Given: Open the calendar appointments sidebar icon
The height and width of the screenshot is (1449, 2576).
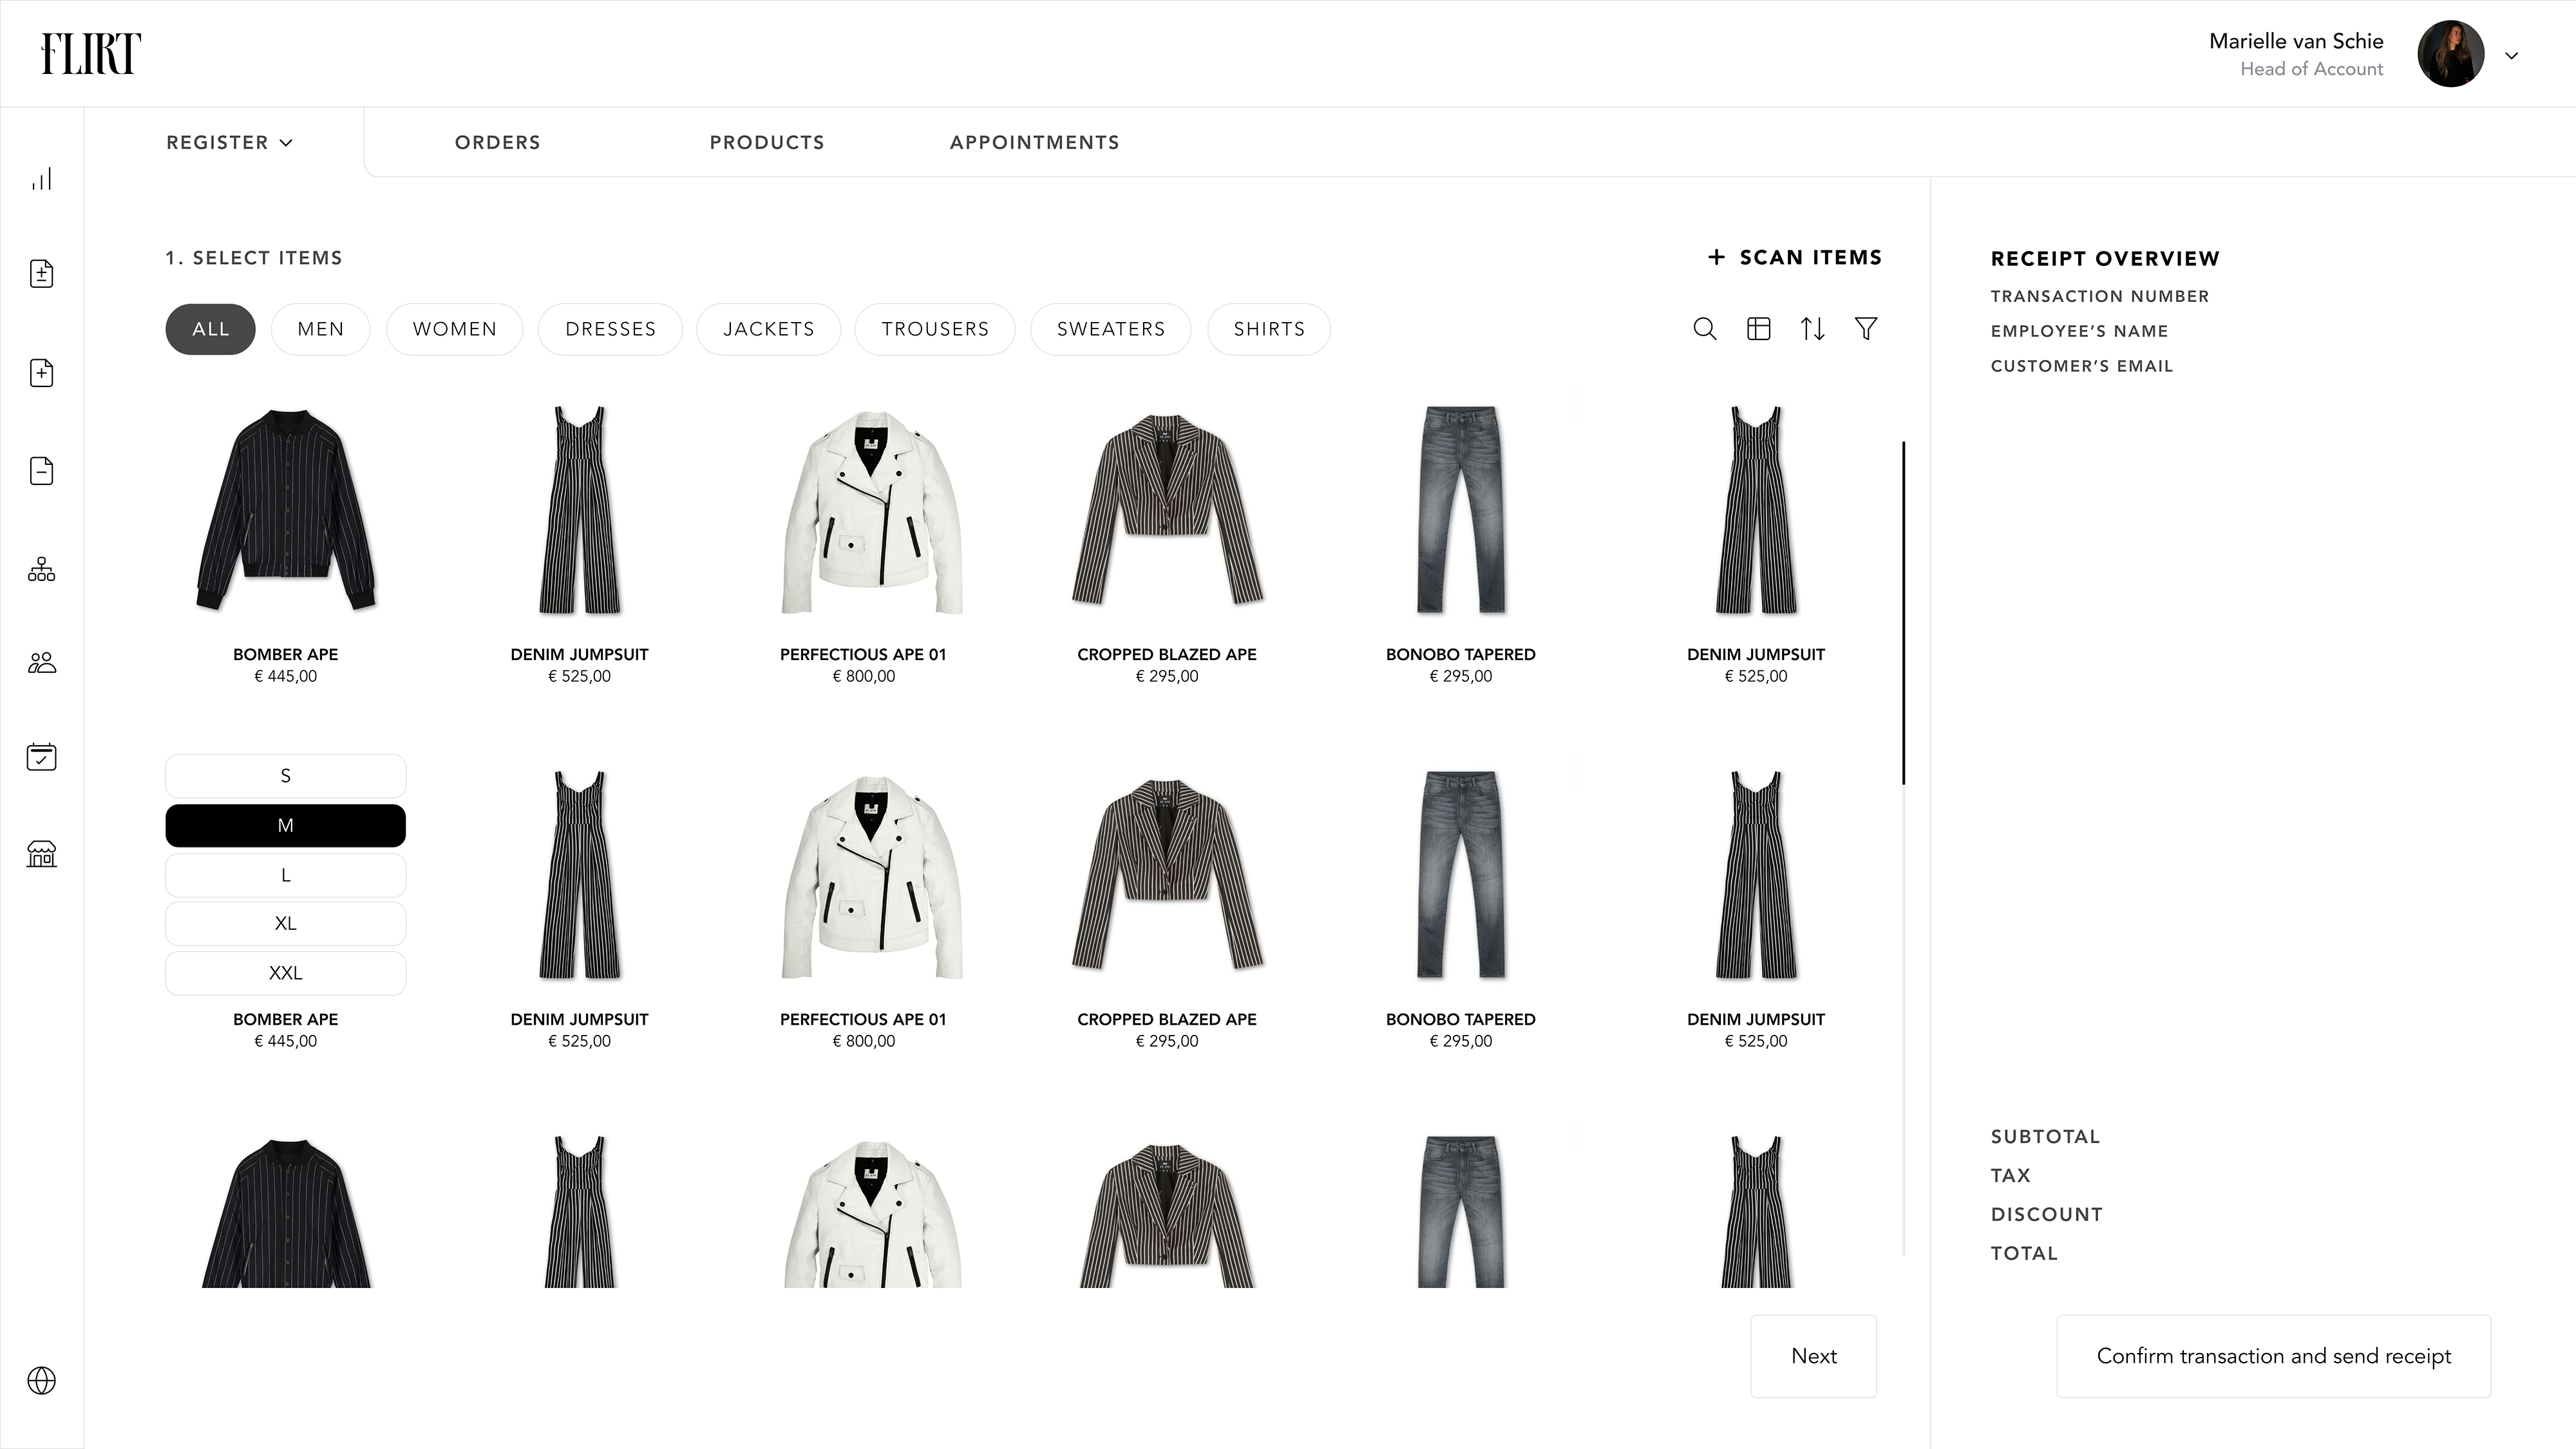Looking at the screenshot, I should point(41,757).
